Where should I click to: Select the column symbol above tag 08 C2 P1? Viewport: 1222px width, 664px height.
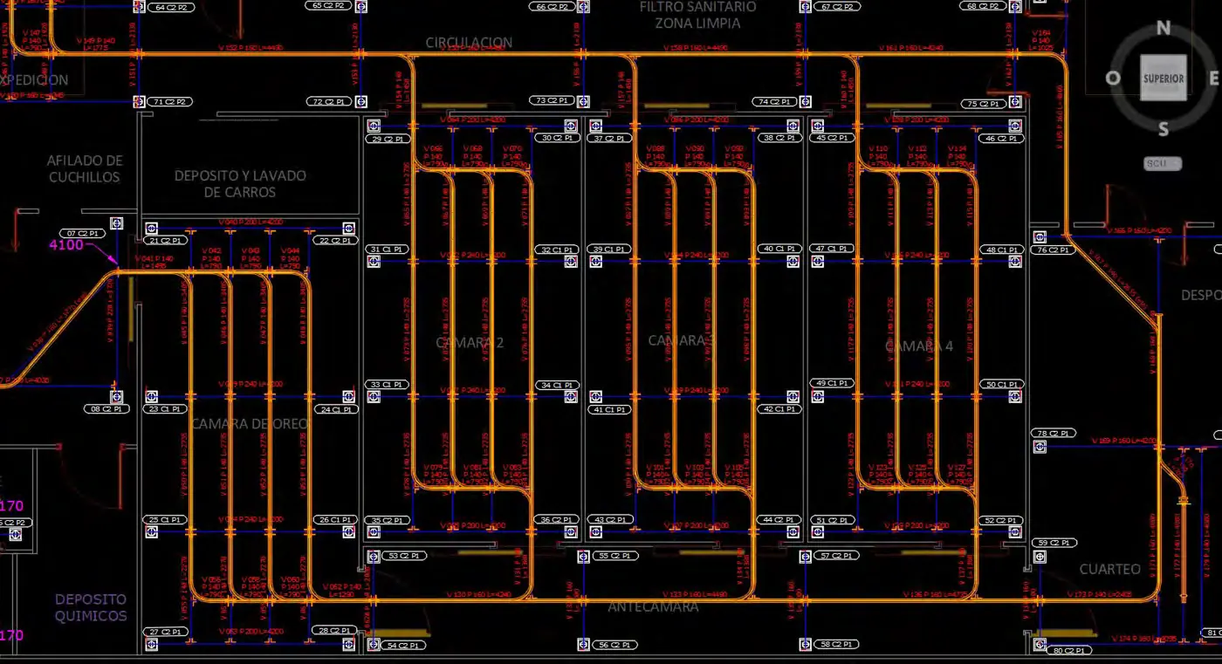(x=117, y=397)
